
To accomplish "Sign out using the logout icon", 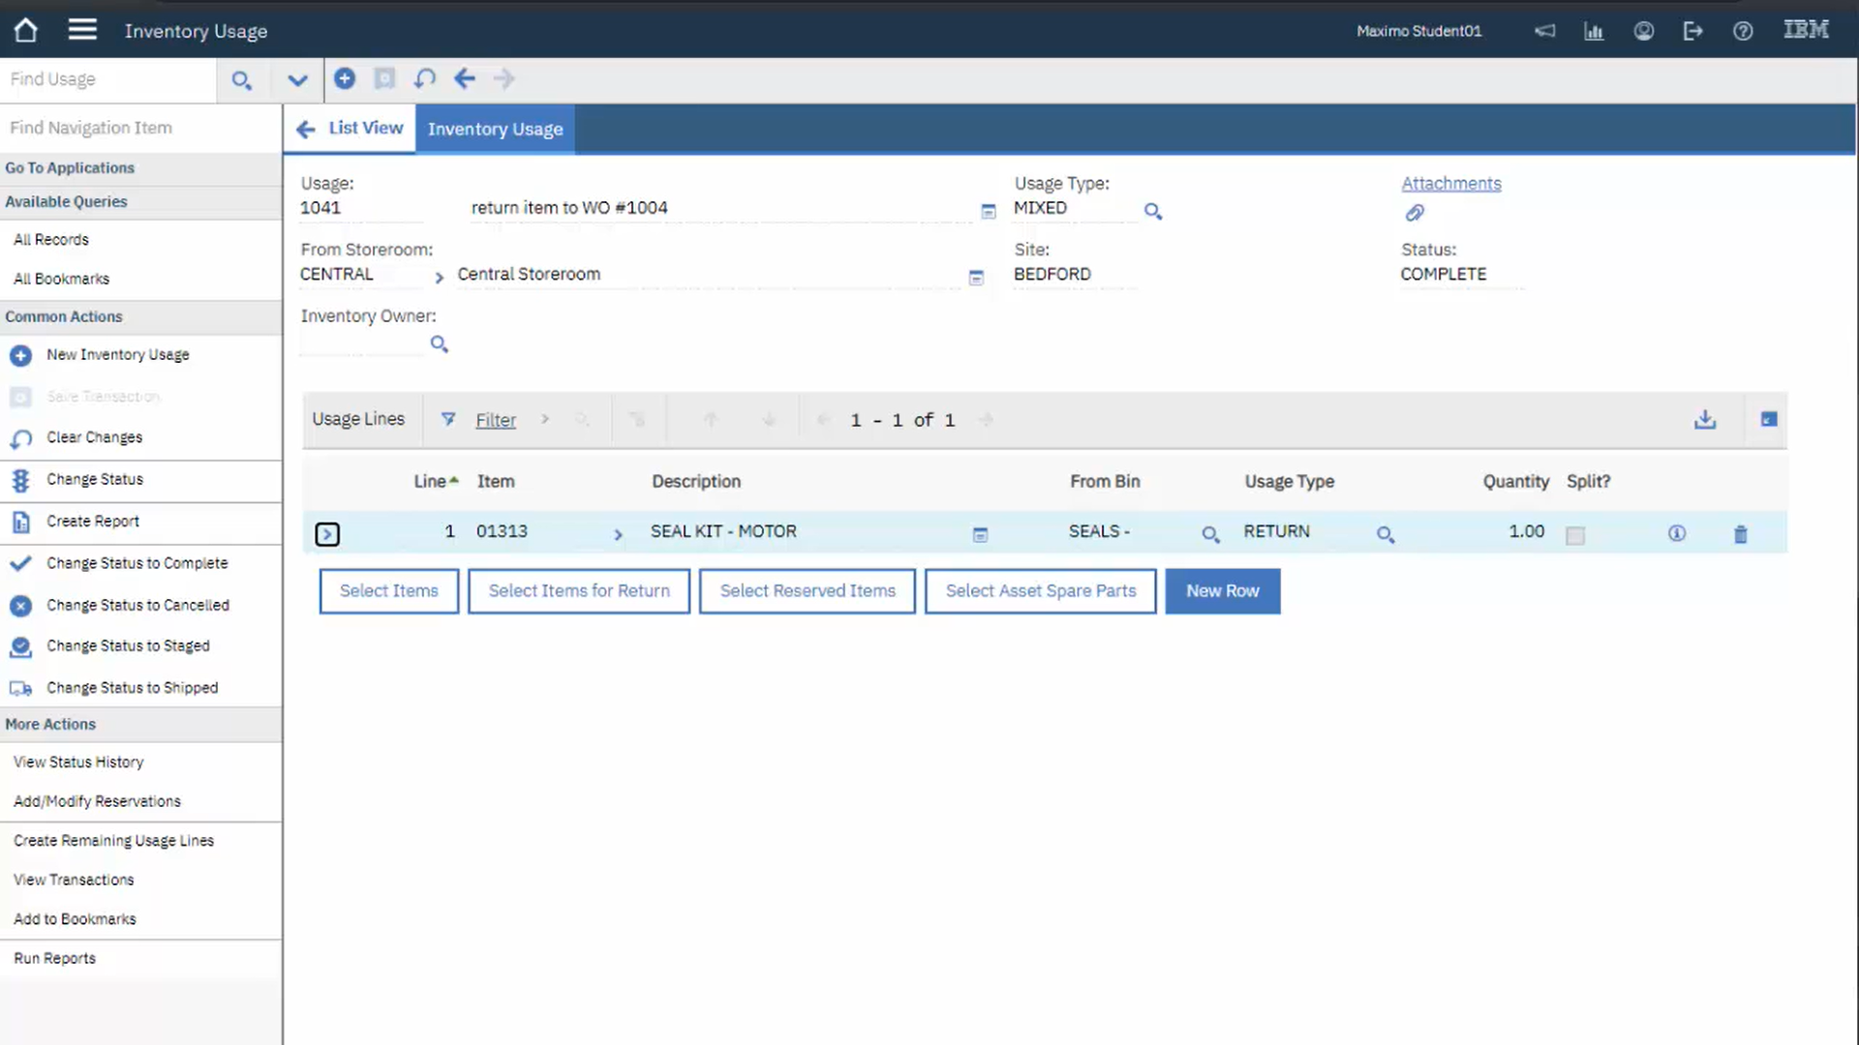I will (x=1692, y=31).
